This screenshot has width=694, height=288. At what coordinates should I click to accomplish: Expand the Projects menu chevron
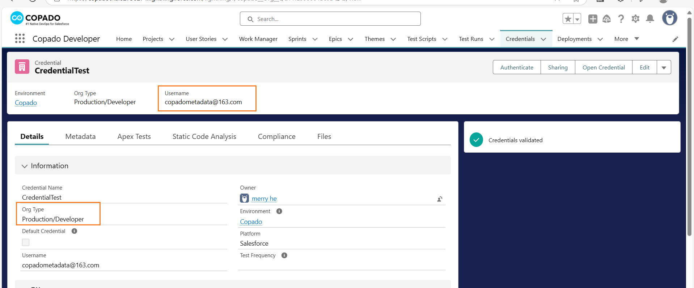pos(172,39)
